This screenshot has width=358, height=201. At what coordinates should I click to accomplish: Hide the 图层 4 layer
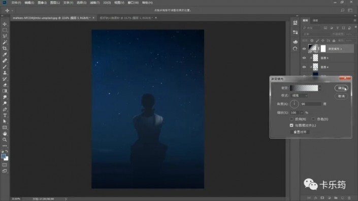pos(304,67)
